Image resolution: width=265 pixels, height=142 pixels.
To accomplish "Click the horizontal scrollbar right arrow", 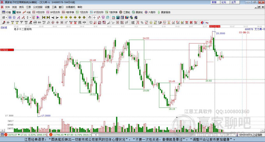I will point(228,135).
